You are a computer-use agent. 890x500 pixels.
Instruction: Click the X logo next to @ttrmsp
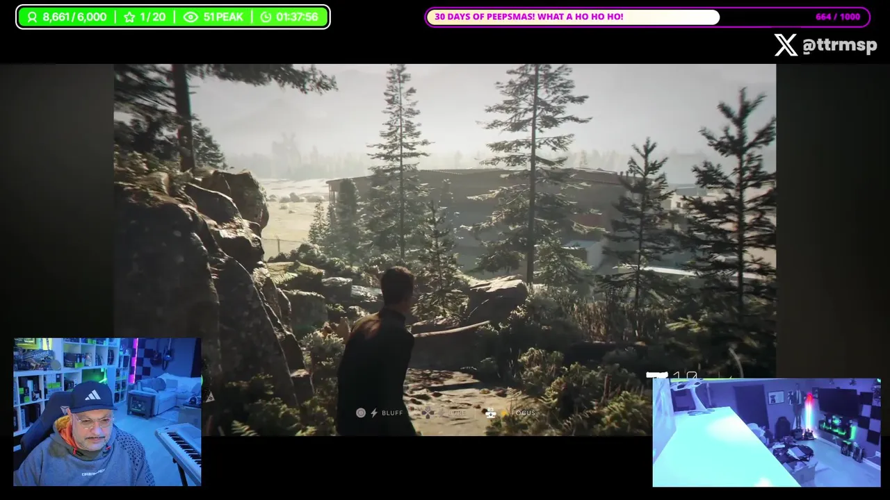pyautogui.click(x=786, y=45)
